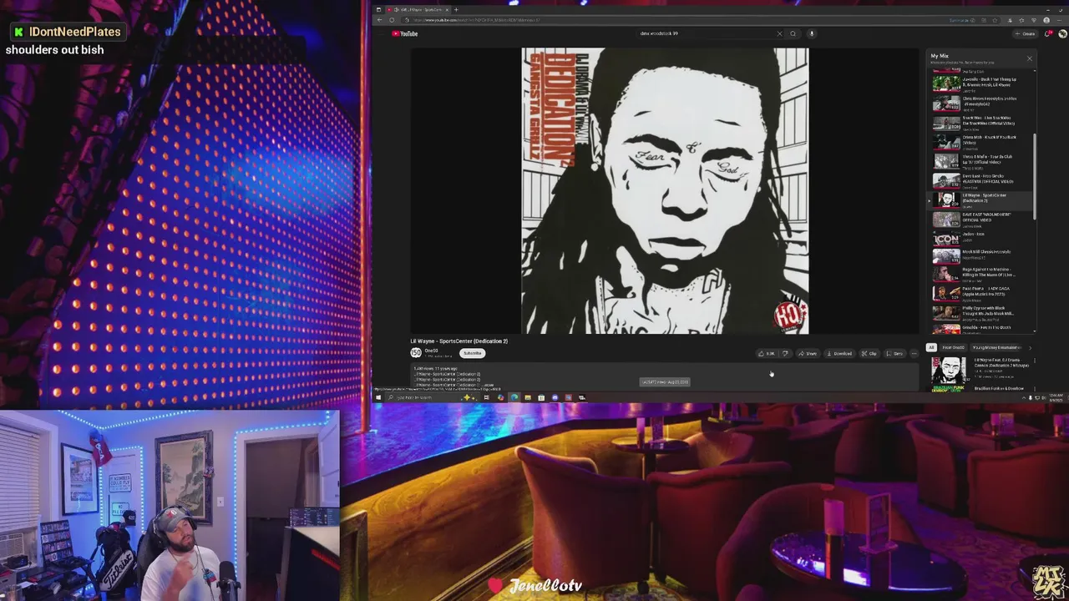Activate voice search microphone icon
1069x601 pixels.
(811, 34)
